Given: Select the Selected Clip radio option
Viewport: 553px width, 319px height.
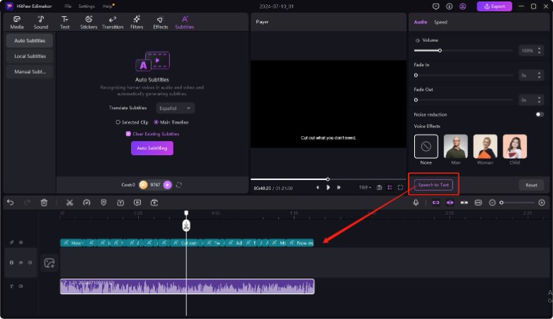Looking at the screenshot, I should pyautogui.click(x=118, y=122).
